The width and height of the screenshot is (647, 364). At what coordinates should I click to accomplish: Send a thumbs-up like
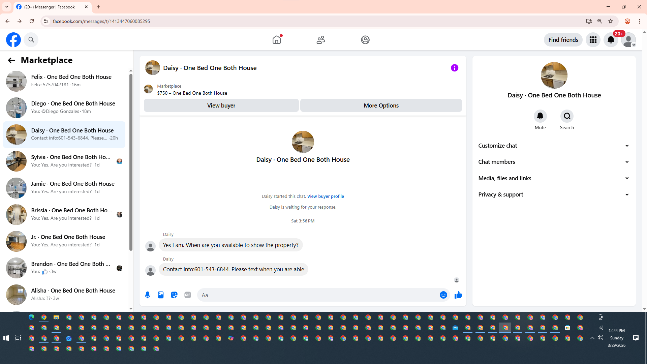[458, 295]
